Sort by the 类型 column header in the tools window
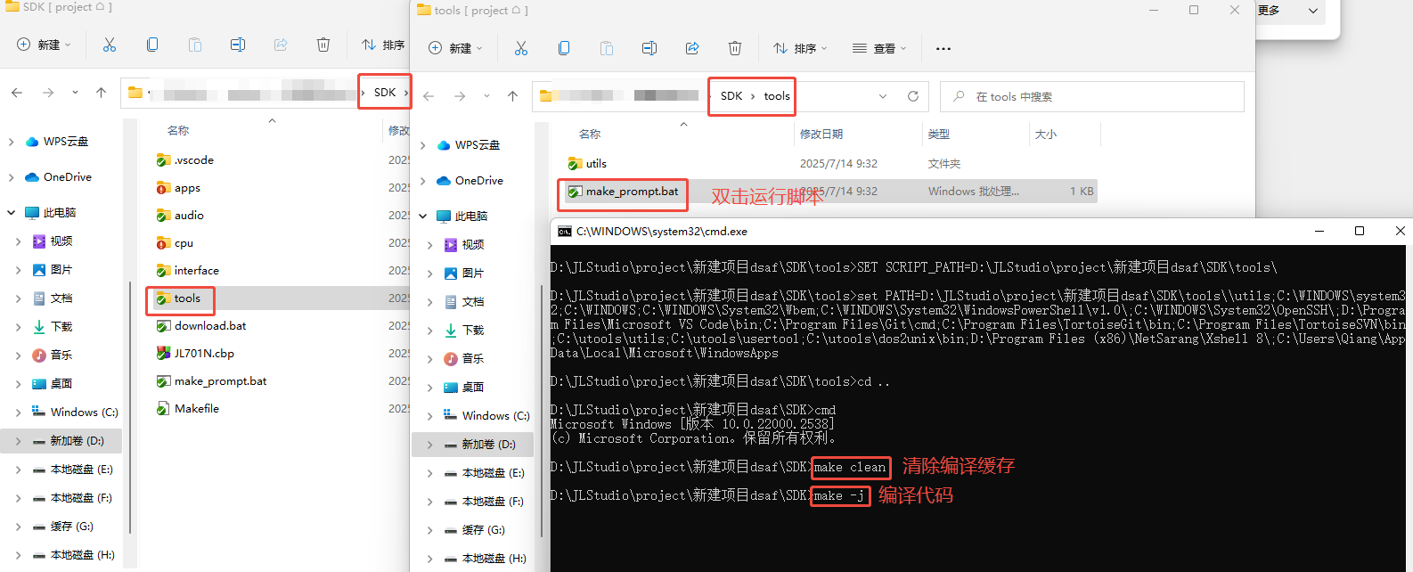 tap(939, 135)
